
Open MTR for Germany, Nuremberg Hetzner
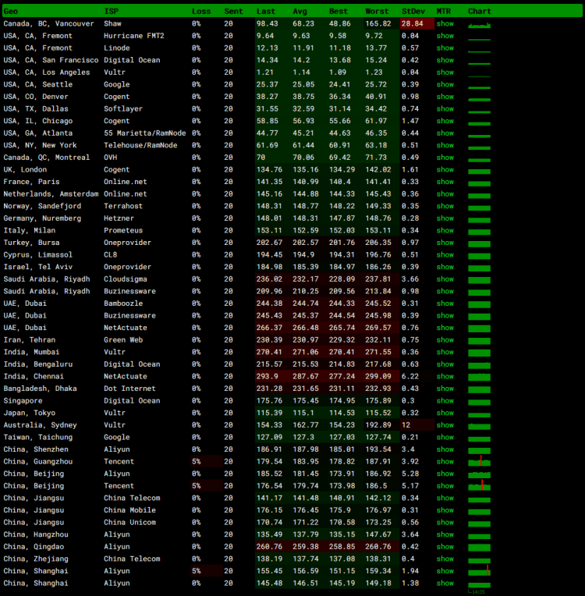click(445, 218)
